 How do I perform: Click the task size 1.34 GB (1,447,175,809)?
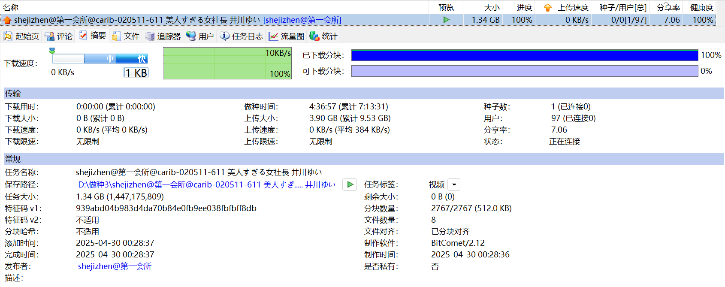coord(120,196)
